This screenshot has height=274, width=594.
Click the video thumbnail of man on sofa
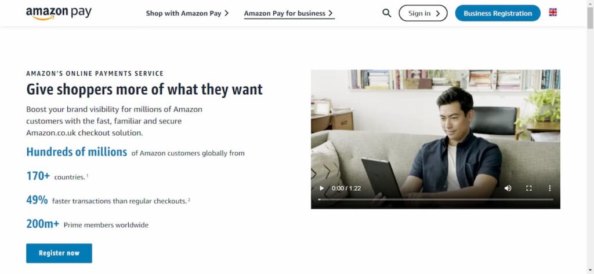435,139
